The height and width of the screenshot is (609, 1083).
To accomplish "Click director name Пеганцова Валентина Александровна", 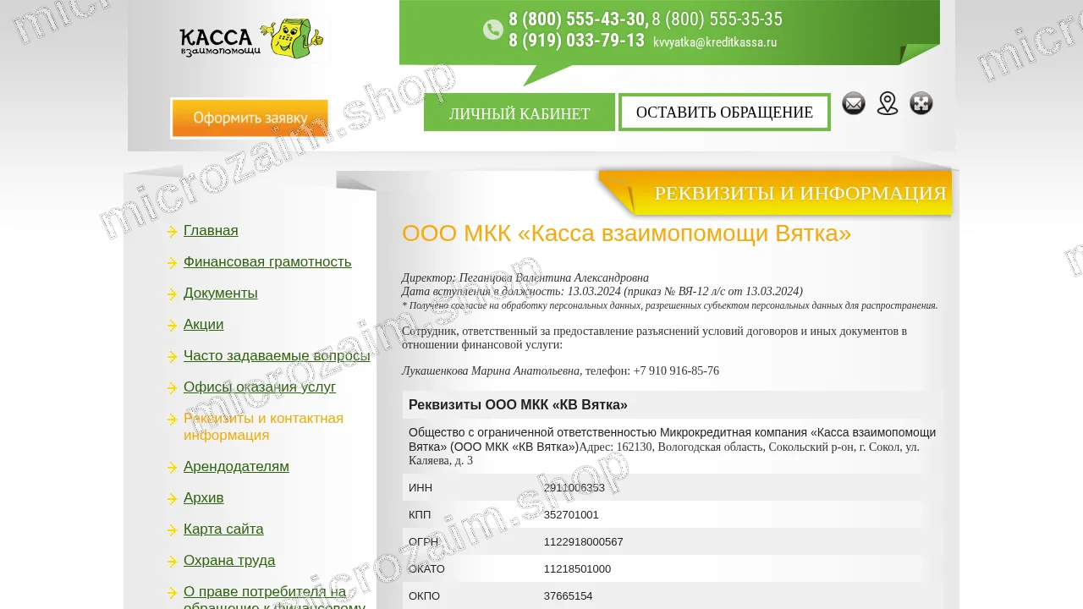I will pos(554,277).
